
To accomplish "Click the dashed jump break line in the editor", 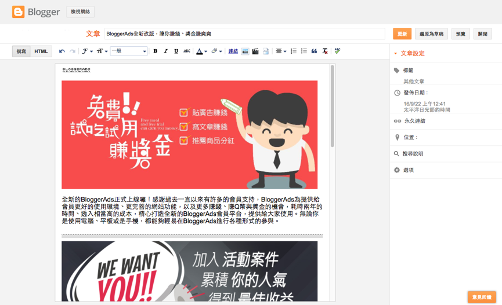I will [192, 236].
